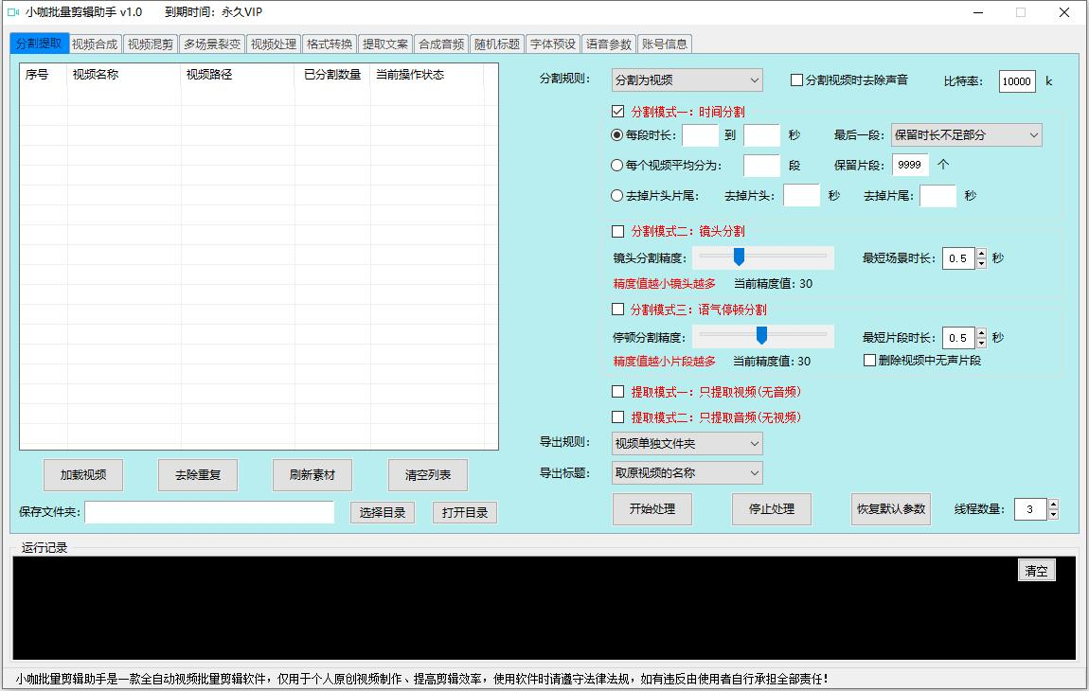1089x691 pixels.
Task: Open the 格式转换 tab
Action: [x=329, y=43]
